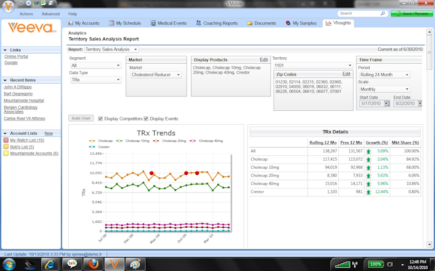This screenshot has height=271, width=435.
Task: Click the printer icon in quick toolbar
Action: point(51,4)
